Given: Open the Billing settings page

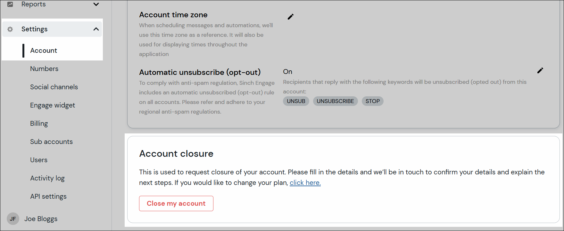Looking at the screenshot, I should [39, 123].
